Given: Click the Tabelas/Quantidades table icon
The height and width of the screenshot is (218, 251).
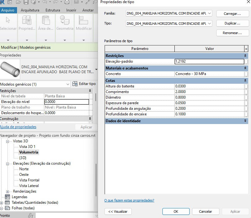Looking at the screenshot, I should point(7,202).
